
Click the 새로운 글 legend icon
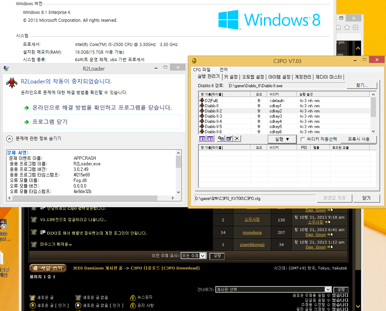32,298
